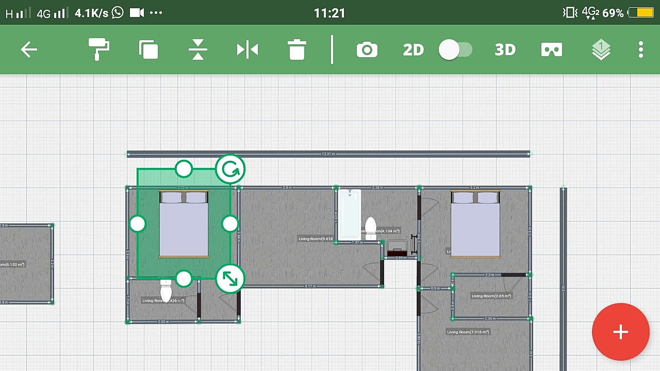Click the top edge handle of selection
The width and height of the screenshot is (660, 371).
[x=184, y=169]
